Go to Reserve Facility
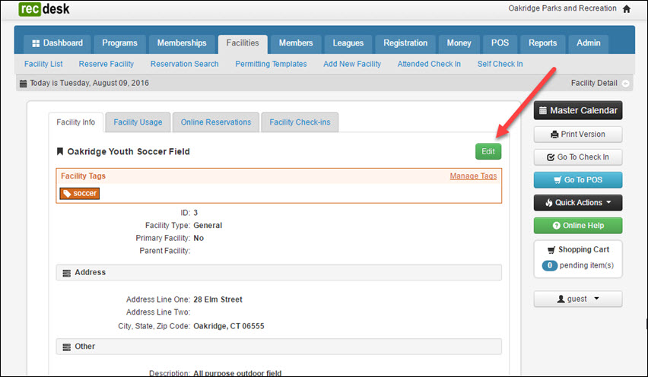Screen dimensions: 648x377 point(106,64)
